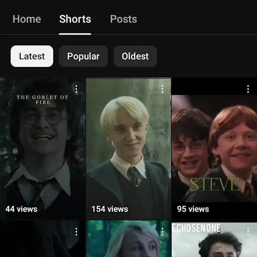The width and height of the screenshot is (257, 257).
Task: Open three-dot menu on 154 views short
Action: [162, 89]
